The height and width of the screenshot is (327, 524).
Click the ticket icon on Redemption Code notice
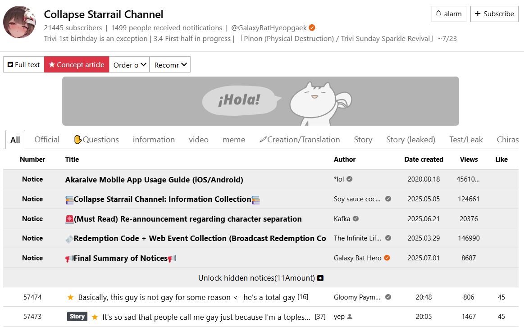point(69,239)
